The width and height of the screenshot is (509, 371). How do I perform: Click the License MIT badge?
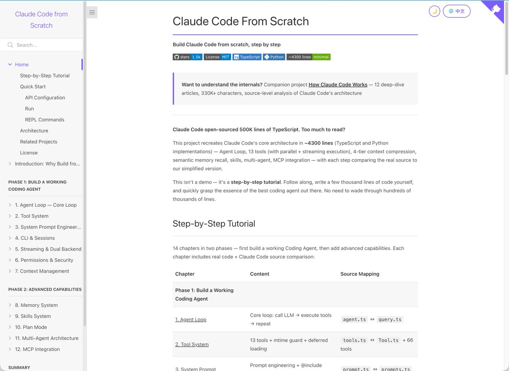coord(217,57)
